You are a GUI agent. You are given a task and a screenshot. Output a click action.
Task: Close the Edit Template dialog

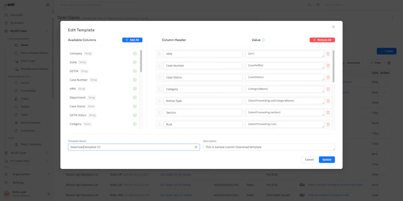(333, 27)
